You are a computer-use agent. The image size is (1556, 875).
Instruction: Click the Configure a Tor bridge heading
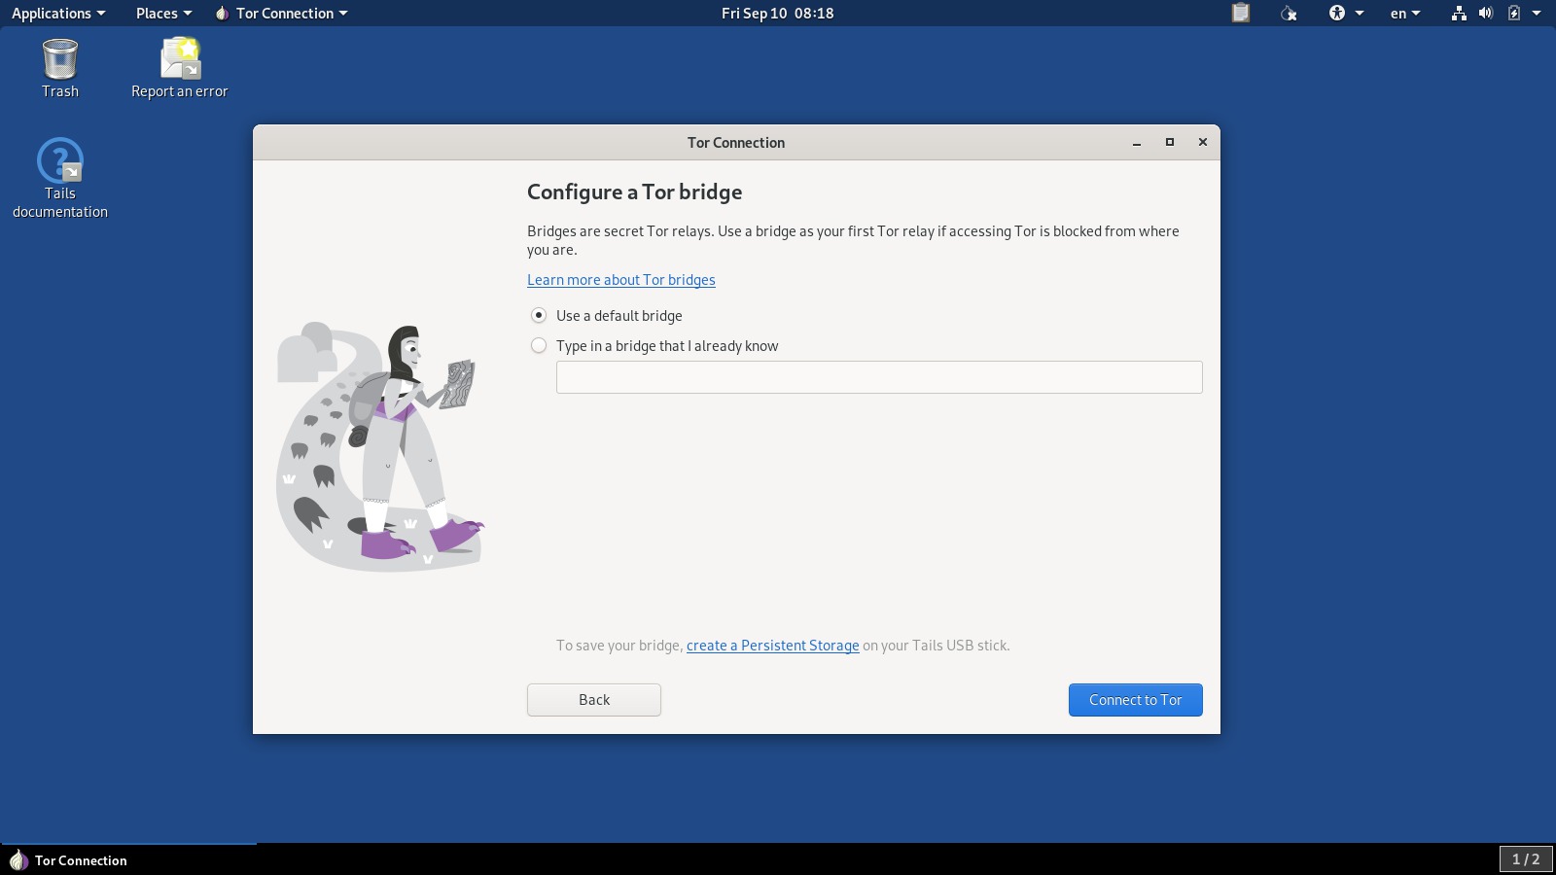tap(634, 192)
